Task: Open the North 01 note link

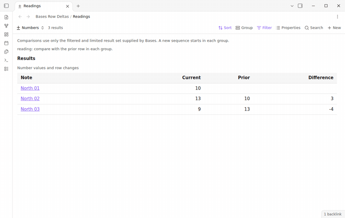Action: 30,88
